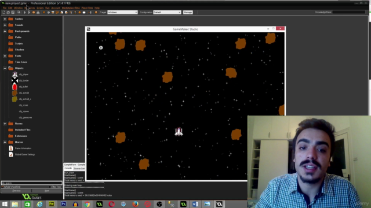The height and width of the screenshot is (208, 371).
Task: Click the red obj_bullet icon
Action: 14,87
